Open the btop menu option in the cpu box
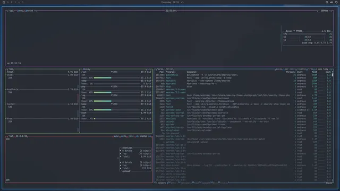340x191 pixels. coord(21,11)
